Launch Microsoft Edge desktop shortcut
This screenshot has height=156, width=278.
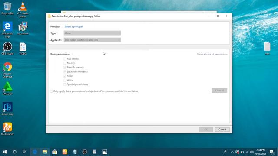coord(7,29)
